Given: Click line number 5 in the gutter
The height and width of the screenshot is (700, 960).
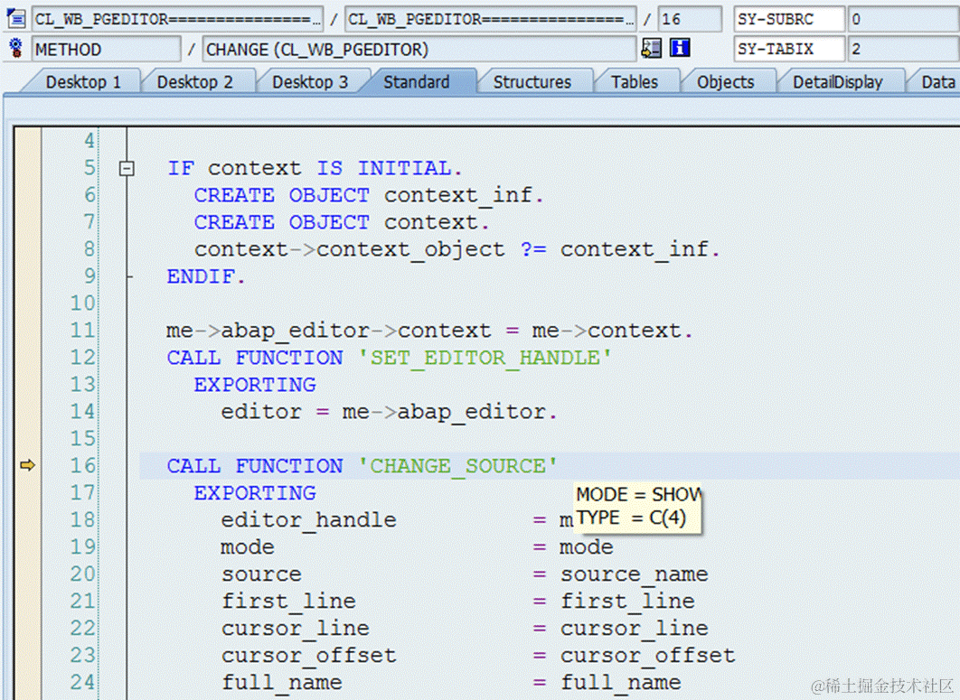Looking at the screenshot, I should click(90, 168).
